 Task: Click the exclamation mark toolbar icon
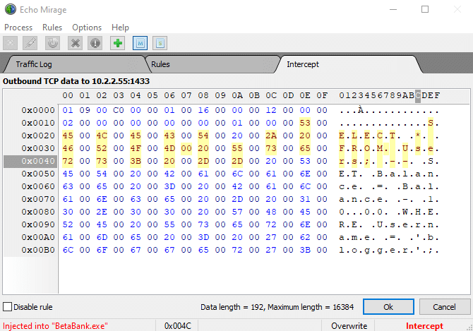[x=95, y=43]
